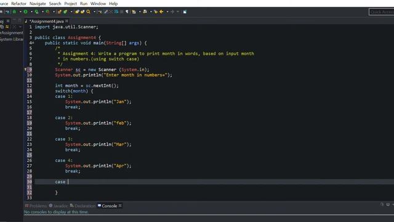
Task: Open the Project menu
Action: tap(71, 4)
